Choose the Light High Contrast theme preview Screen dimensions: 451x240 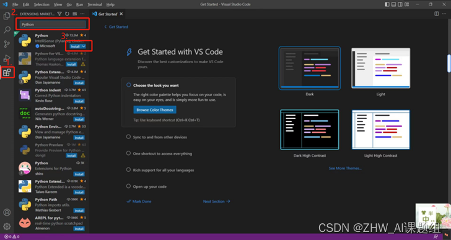pos(381,130)
